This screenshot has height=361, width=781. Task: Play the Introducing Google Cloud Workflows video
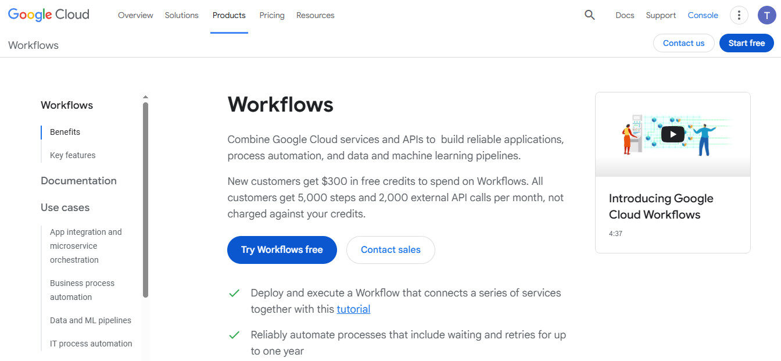coord(672,134)
